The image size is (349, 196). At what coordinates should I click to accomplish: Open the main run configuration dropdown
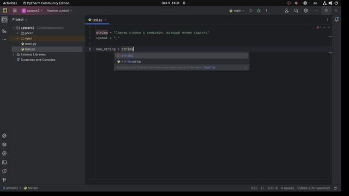point(237,11)
